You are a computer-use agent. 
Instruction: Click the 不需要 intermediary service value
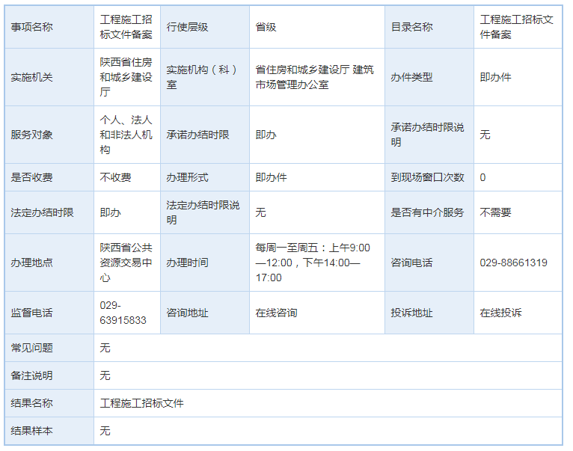point(495,212)
